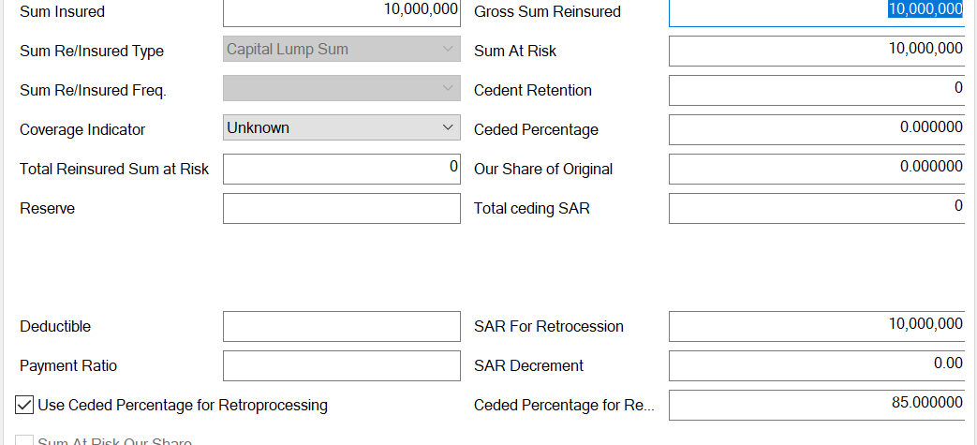The image size is (977, 445).
Task: Click the SAR For Retrocession field
Action: click(x=816, y=326)
